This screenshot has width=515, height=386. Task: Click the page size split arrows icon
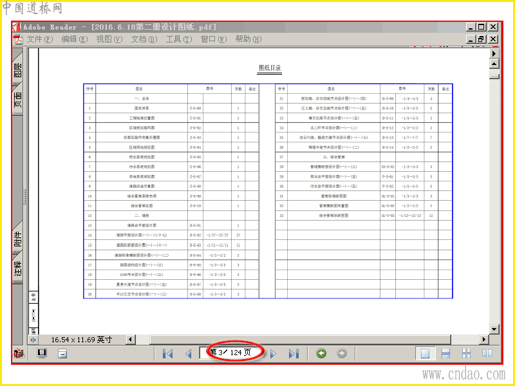pyautogui.click(x=33, y=340)
